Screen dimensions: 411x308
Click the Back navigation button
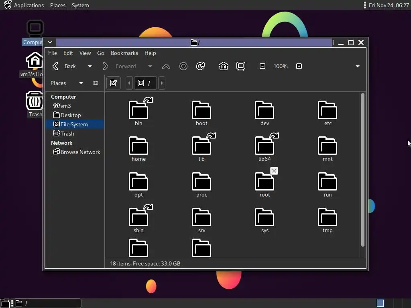[65, 66]
